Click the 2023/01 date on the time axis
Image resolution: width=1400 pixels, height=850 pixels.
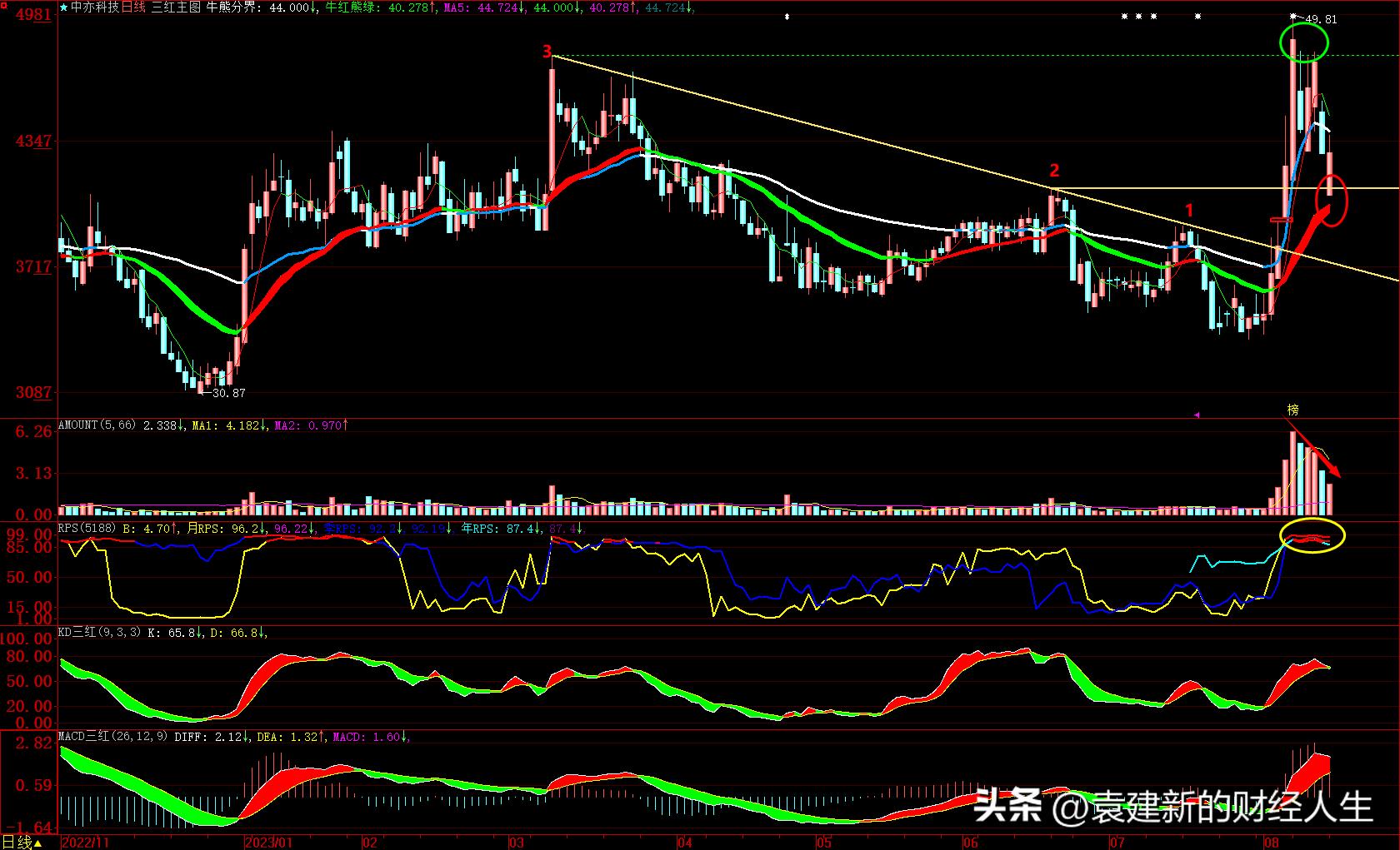pyautogui.click(x=269, y=843)
